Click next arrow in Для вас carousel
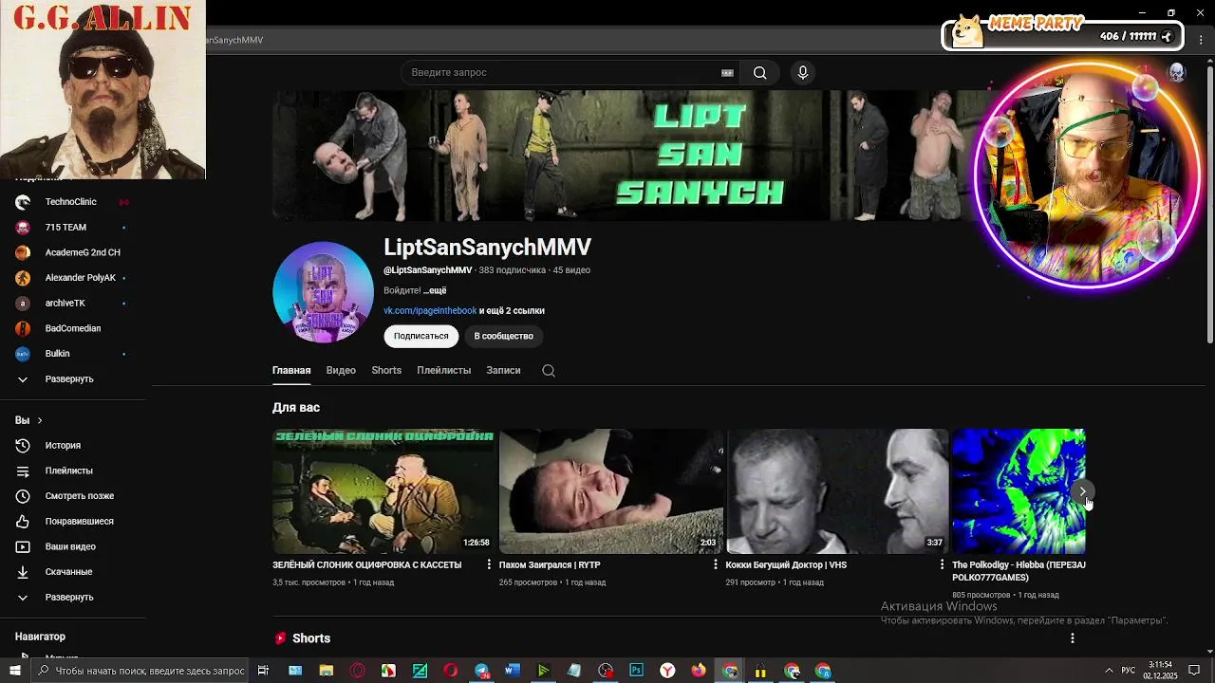 [1082, 491]
